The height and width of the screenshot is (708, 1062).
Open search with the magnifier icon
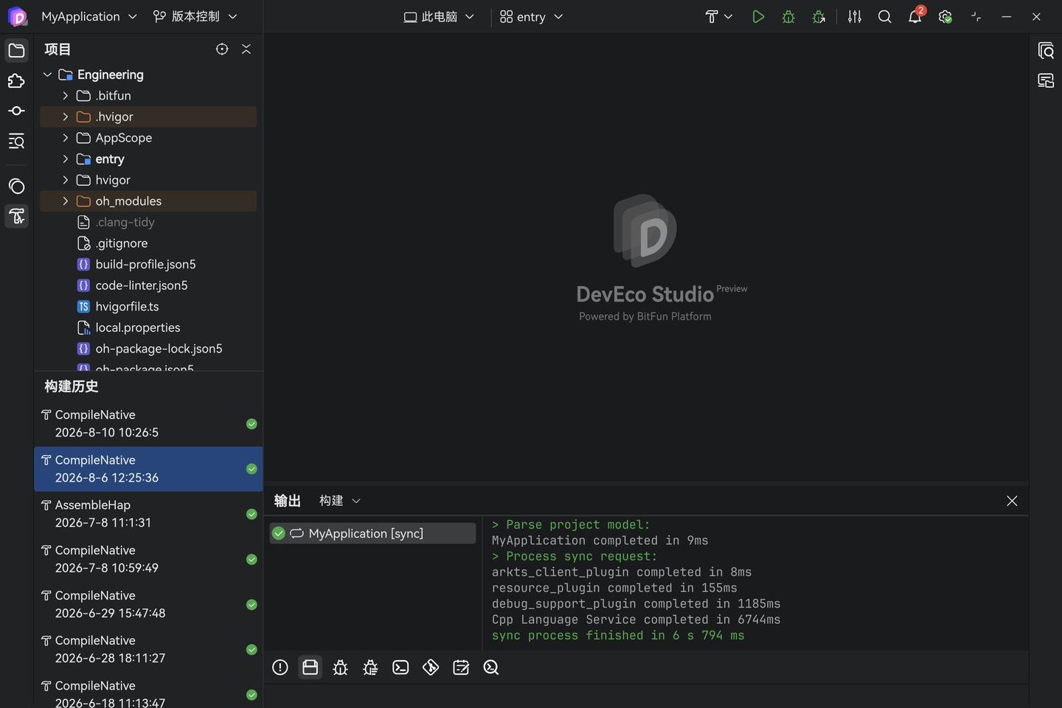coord(885,16)
